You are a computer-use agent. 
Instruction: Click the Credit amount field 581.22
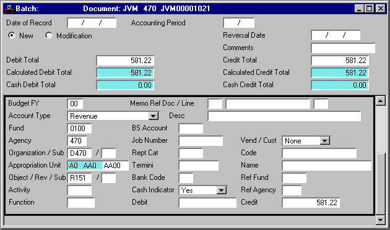[311, 203]
